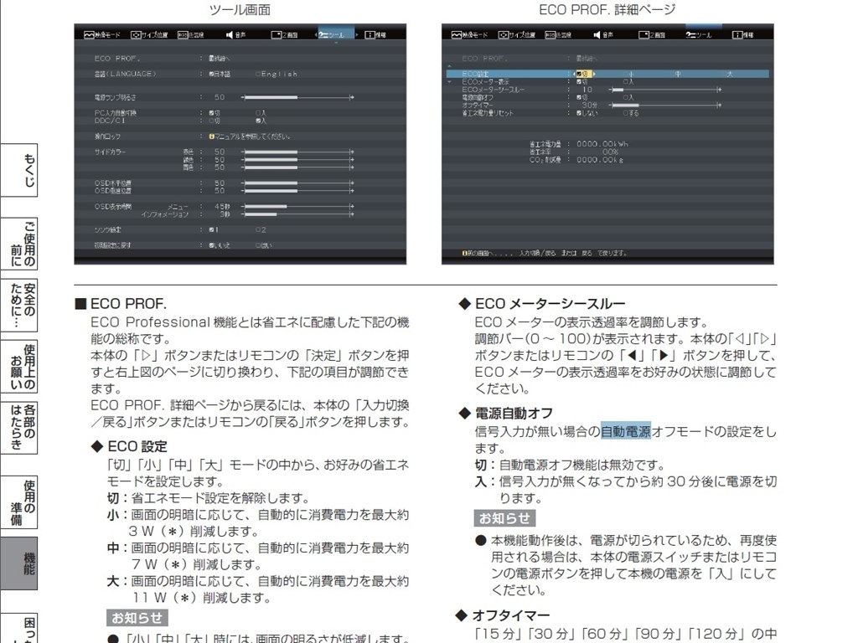This screenshot has width=858, height=643.
Task: Click highlighted ツール icon in ツール画面
Action: click(323, 34)
